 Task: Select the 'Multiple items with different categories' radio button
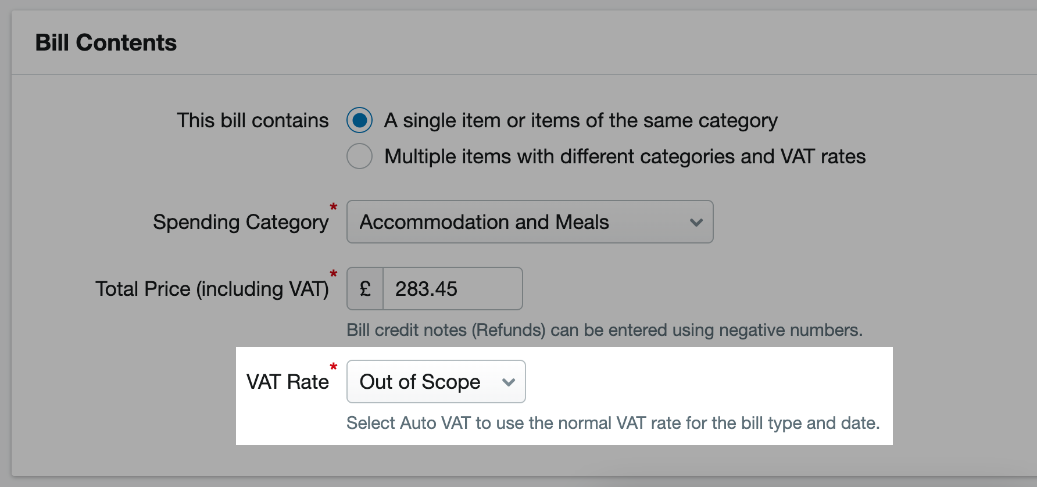click(x=359, y=156)
